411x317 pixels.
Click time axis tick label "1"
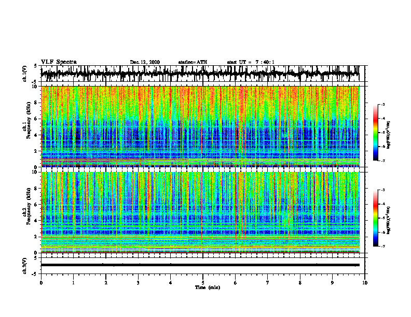pyautogui.click(x=73, y=283)
